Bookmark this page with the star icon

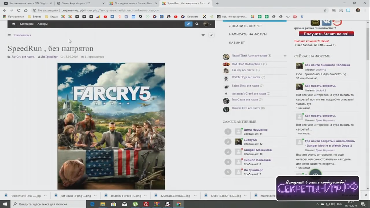click(x=325, y=10)
